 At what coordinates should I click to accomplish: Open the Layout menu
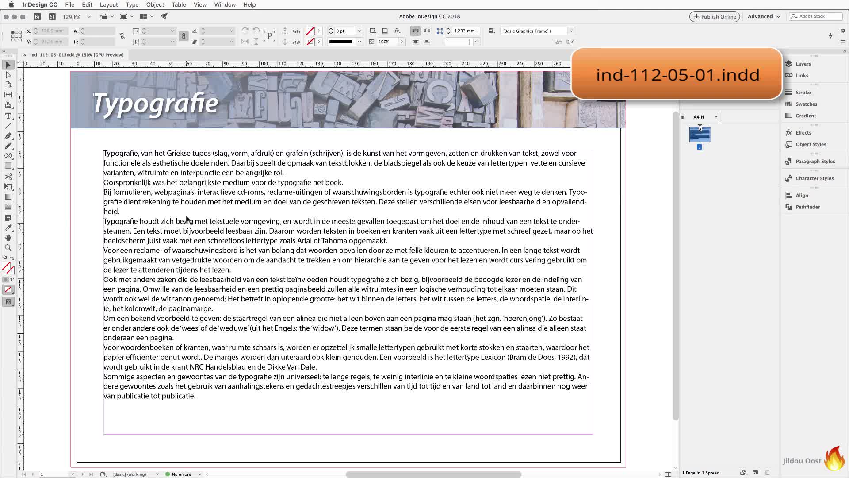coord(109,4)
